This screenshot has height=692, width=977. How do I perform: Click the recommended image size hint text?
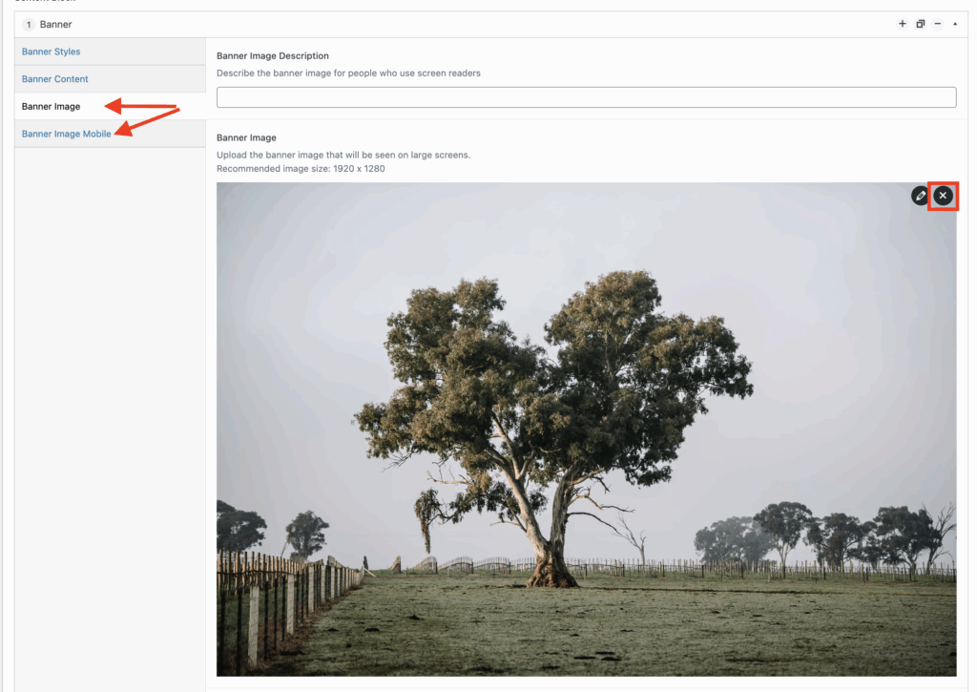click(301, 169)
